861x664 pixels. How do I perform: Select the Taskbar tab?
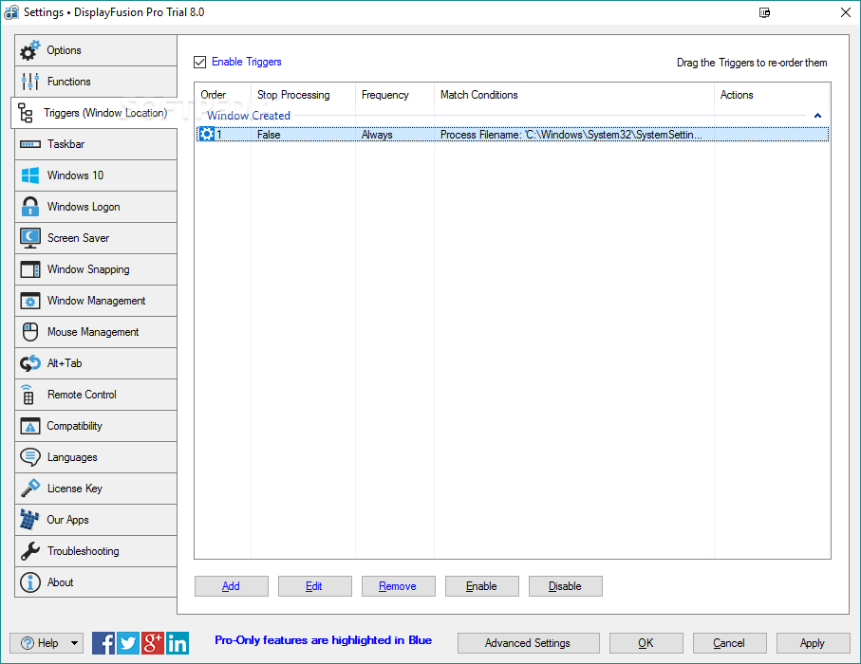pyautogui.click(x=96, y=144)
